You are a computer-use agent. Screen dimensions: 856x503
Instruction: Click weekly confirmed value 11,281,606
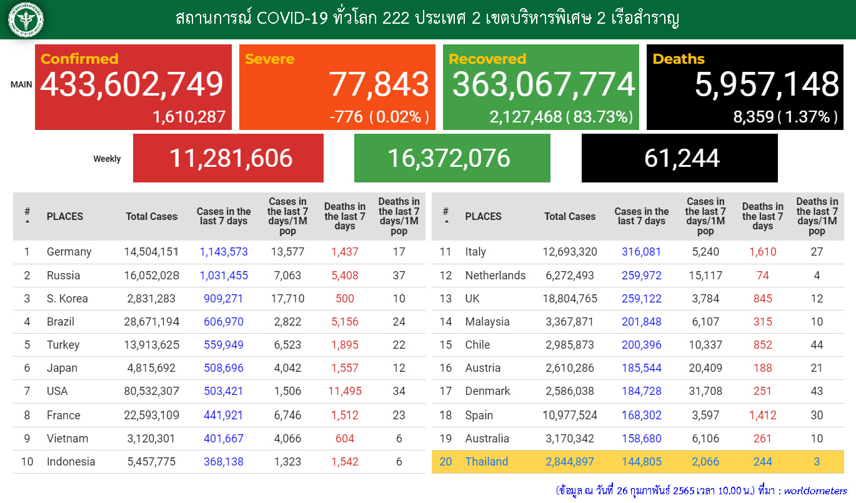[x=231, y=158]
